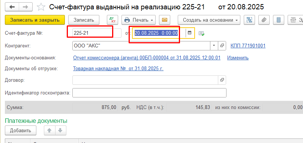Click the document posted status icon
The width and height of the screenshot is (303, 143).
click(x=201, y=33)
